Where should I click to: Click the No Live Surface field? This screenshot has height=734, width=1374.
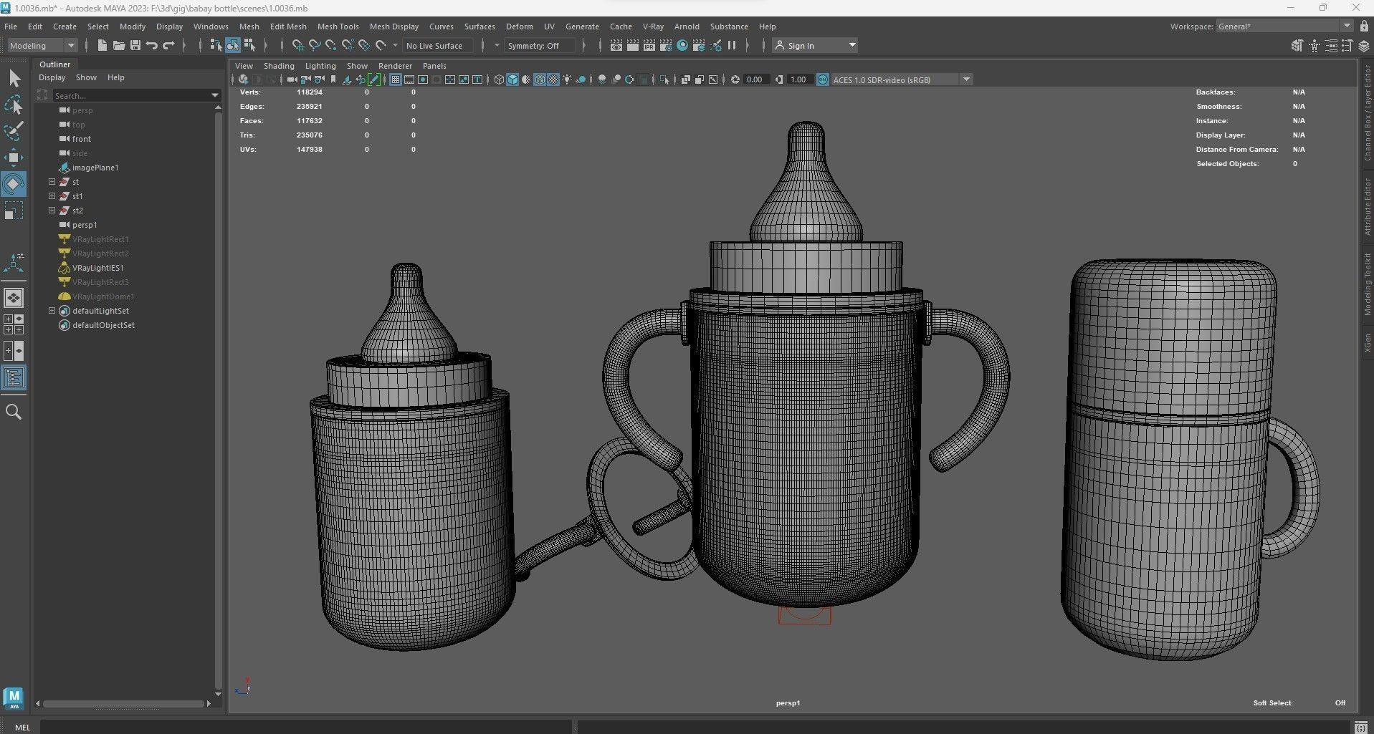pyautogui.click(x=438, y=45)
